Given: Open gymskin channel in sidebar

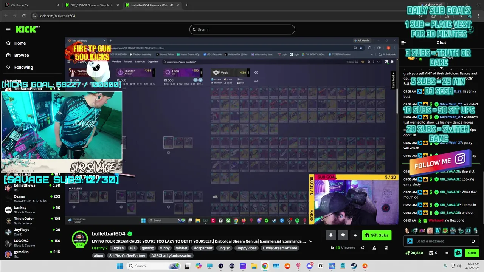Looking at the screenshot, I should 32,253.
